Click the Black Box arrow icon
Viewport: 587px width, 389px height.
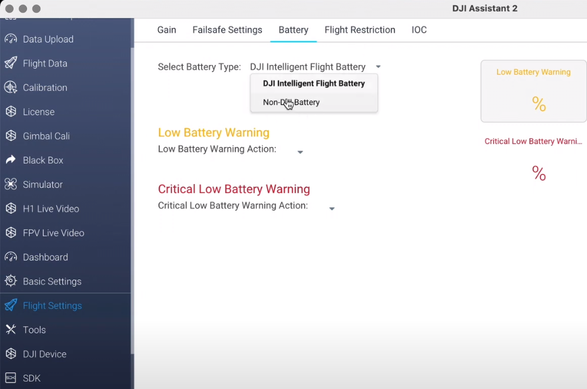point(11,160)
